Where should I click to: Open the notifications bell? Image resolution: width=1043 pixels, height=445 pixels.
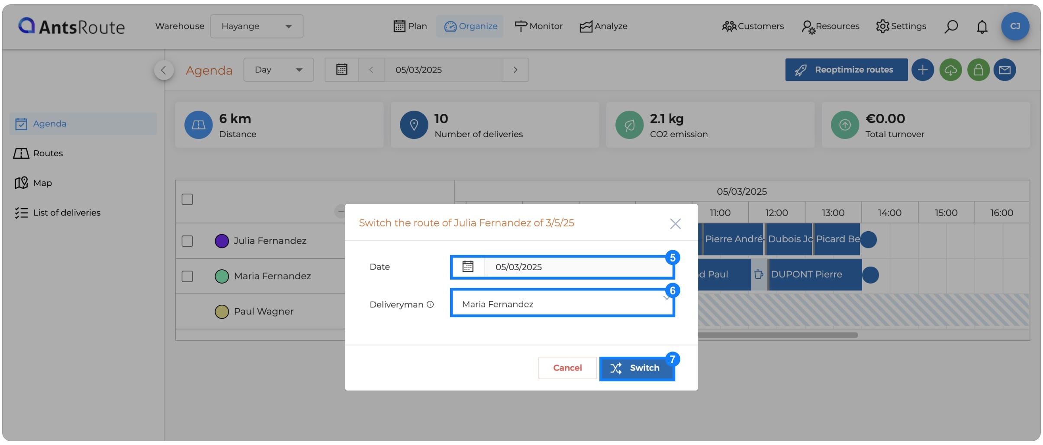[x=982, y=26]
